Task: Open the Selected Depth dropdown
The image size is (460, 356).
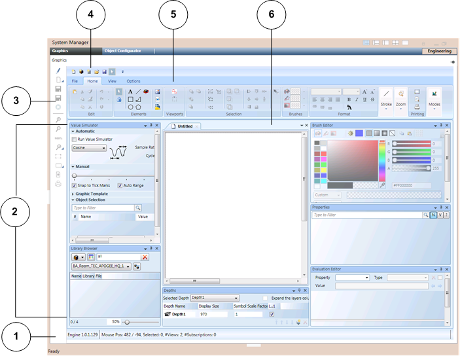Action: tap(236, 298)
